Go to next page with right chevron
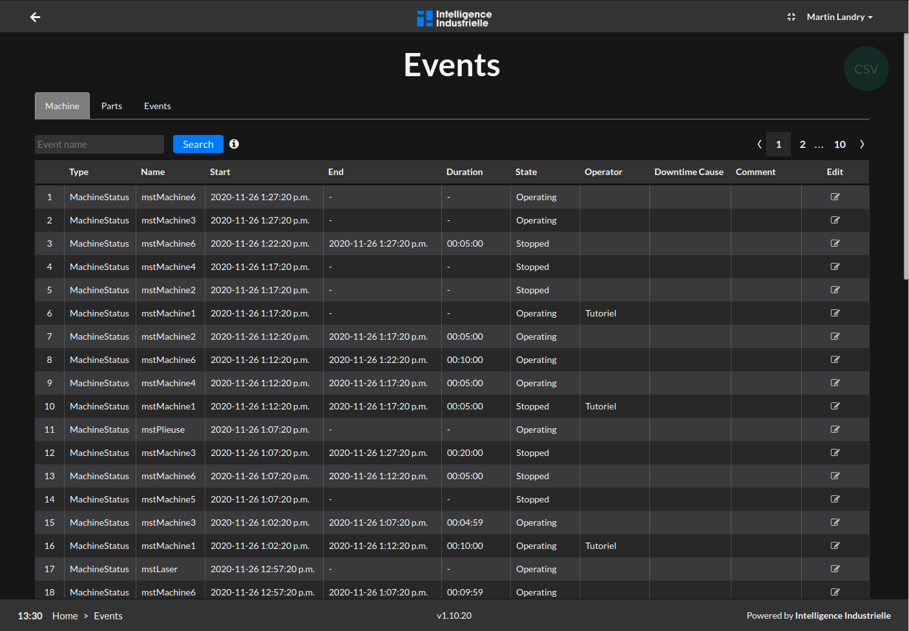This screenshot has height=631, width=909. [x=862, y=144]
